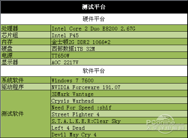Click the Devil May Cry 4 entry
Image resolution: width=188 pixels, height=138 pixels.
119,134
